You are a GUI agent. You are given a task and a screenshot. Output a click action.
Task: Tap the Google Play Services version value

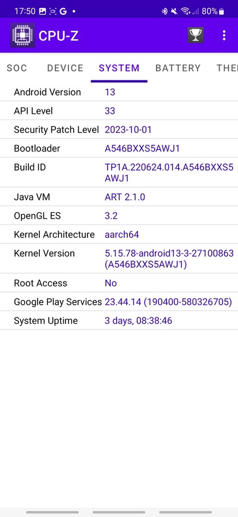click(168, 302)
